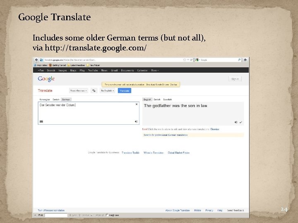Image resolution: width=298 pixels, height=223 pixels.
Task: Open Play in the Google bar
Action: pyautogui.click(x=82, y=70)
